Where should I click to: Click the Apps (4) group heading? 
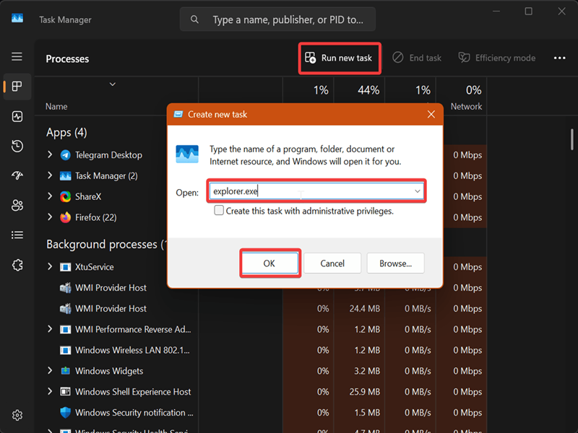coord(66,132)
